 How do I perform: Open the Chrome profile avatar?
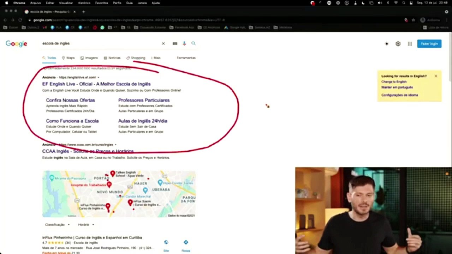[423, 20]
